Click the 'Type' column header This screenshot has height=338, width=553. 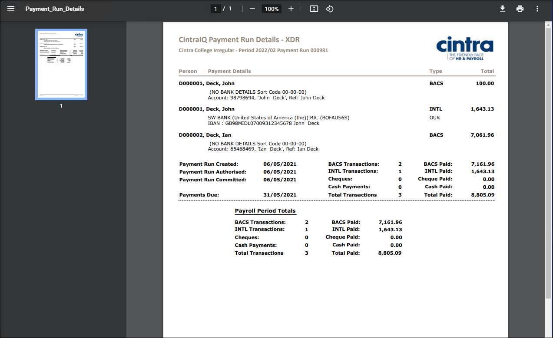point(436,71)
